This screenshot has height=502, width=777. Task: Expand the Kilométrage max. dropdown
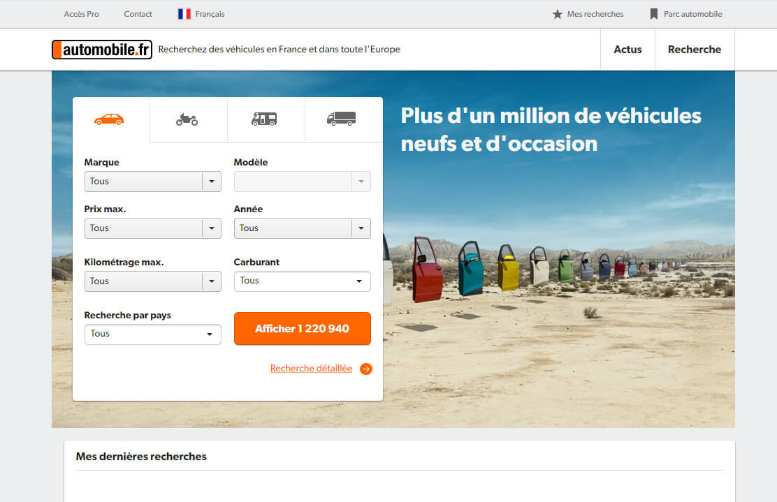pyautogui.click(x=152, y=281)
